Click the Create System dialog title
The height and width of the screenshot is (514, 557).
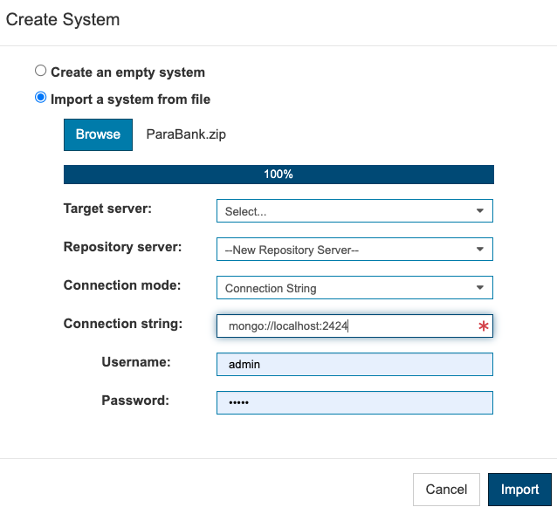click(x=63, y=19)
